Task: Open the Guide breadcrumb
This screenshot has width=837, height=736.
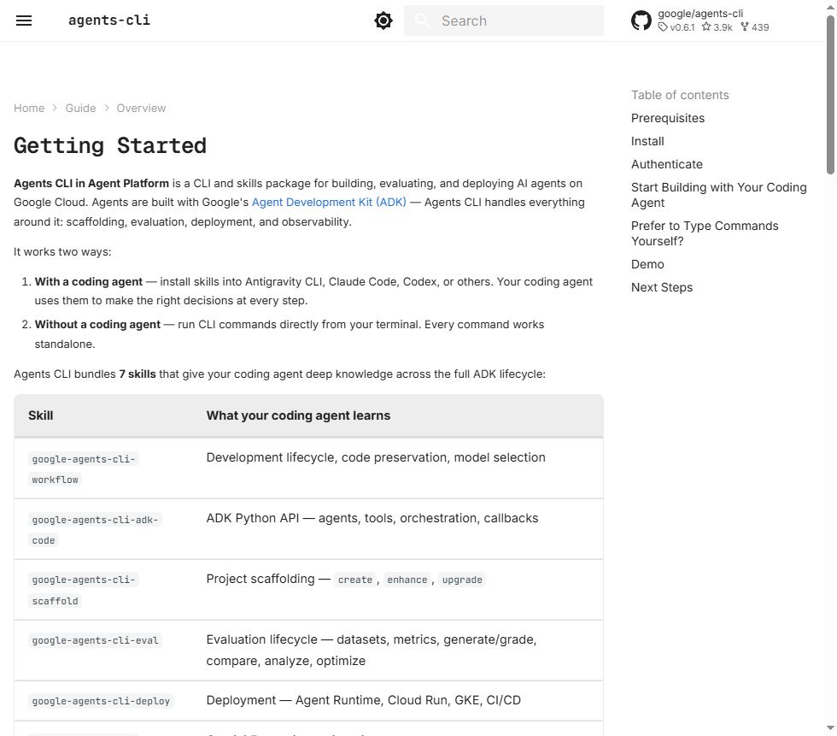Action: 80,109
